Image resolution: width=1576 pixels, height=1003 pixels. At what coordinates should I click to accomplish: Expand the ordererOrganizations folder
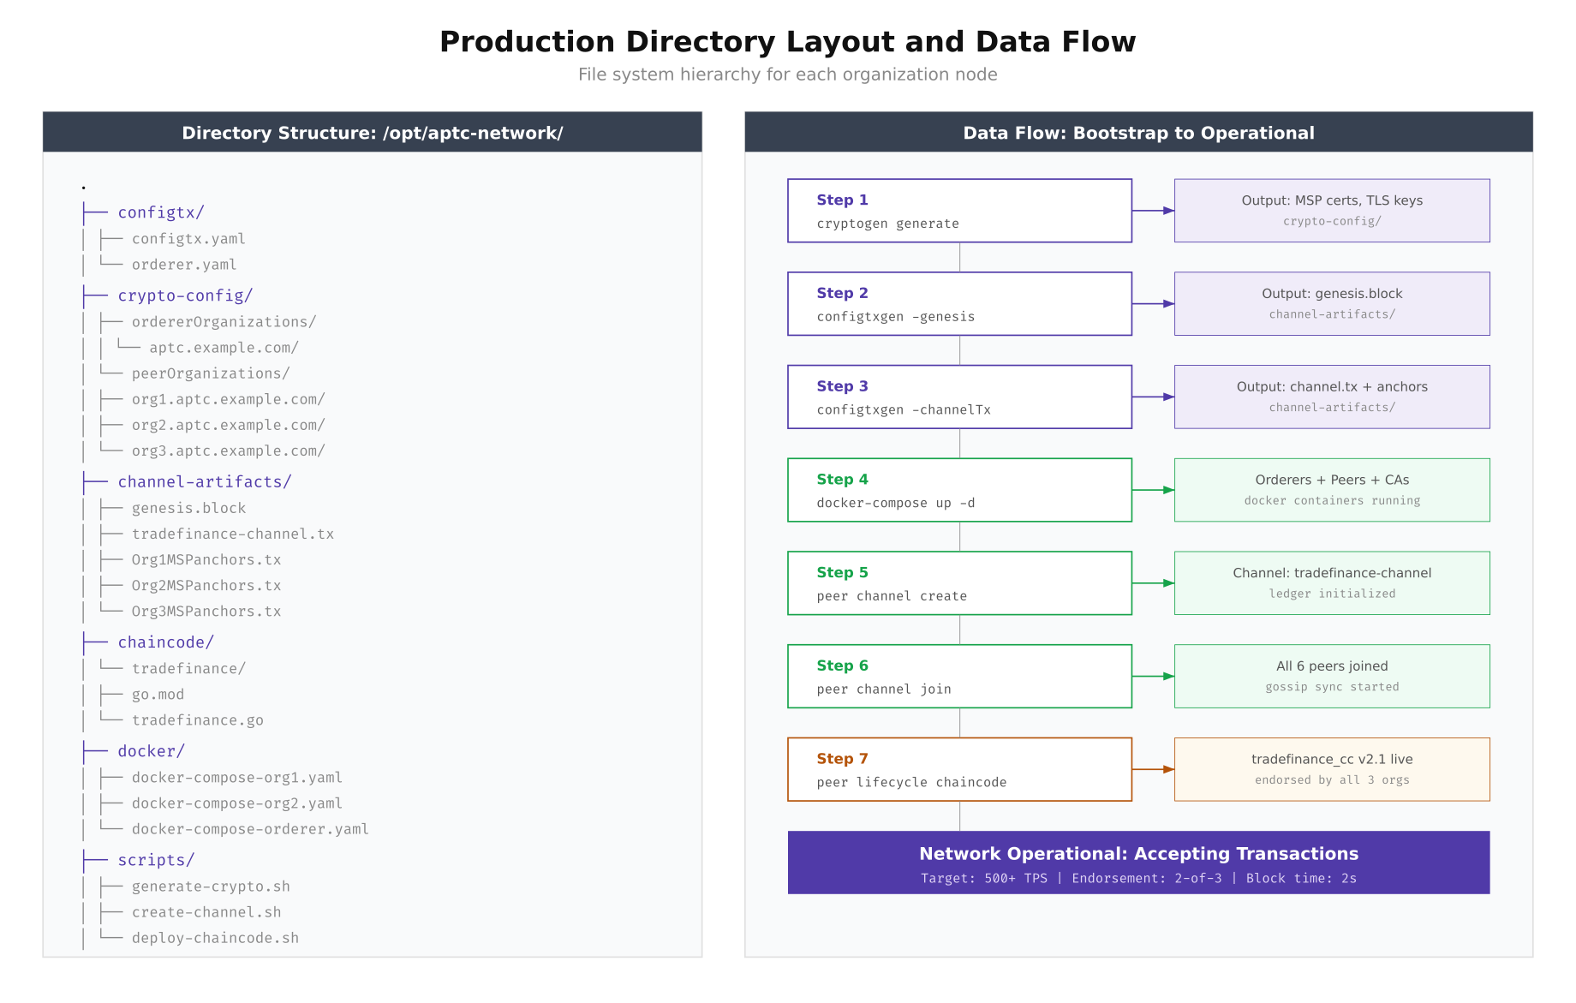(224, 321)
